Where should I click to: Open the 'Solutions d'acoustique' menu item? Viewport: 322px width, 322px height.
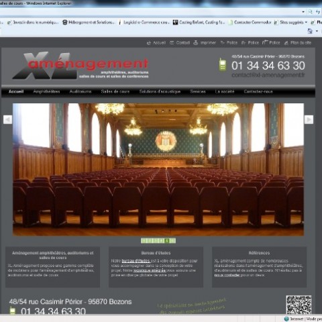pos(160,91)
